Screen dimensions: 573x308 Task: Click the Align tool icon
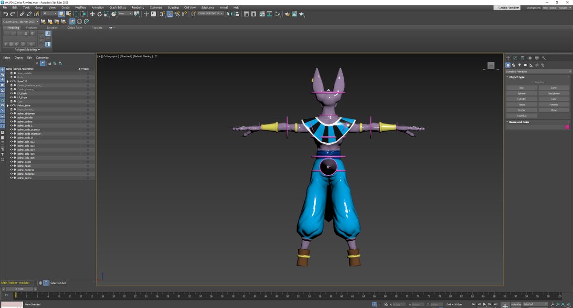[x=237, y=14]
